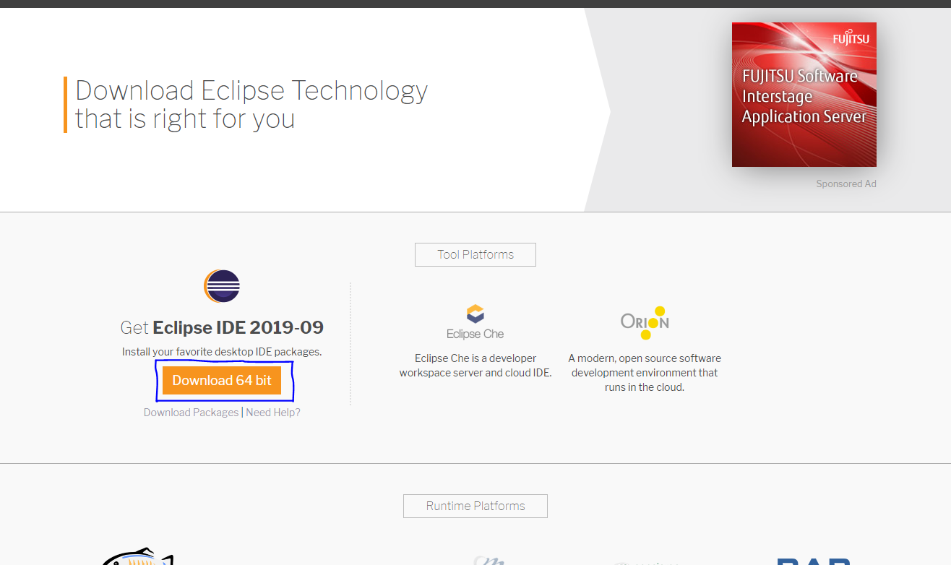
Task: Select the Tool Platforms label
Action: click(475, 254)
